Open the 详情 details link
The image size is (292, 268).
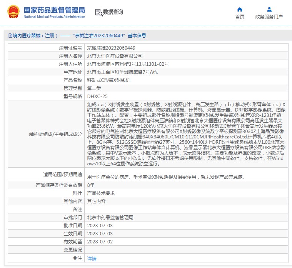click(x=92, y=259)
